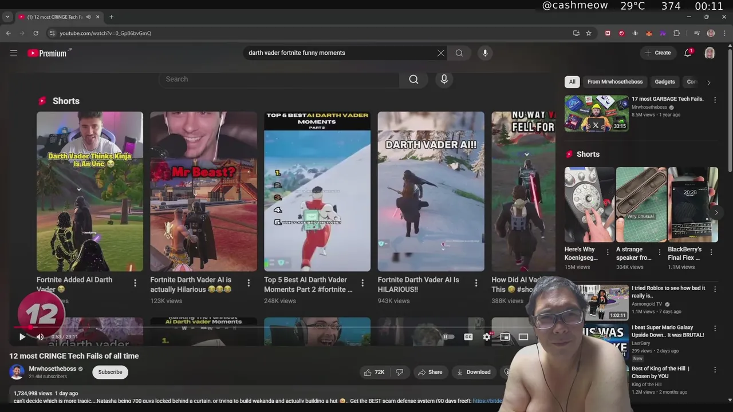Select the Gadgets chip
The width and height of the screenshot is (733, 412).
[x=665, y=82]
